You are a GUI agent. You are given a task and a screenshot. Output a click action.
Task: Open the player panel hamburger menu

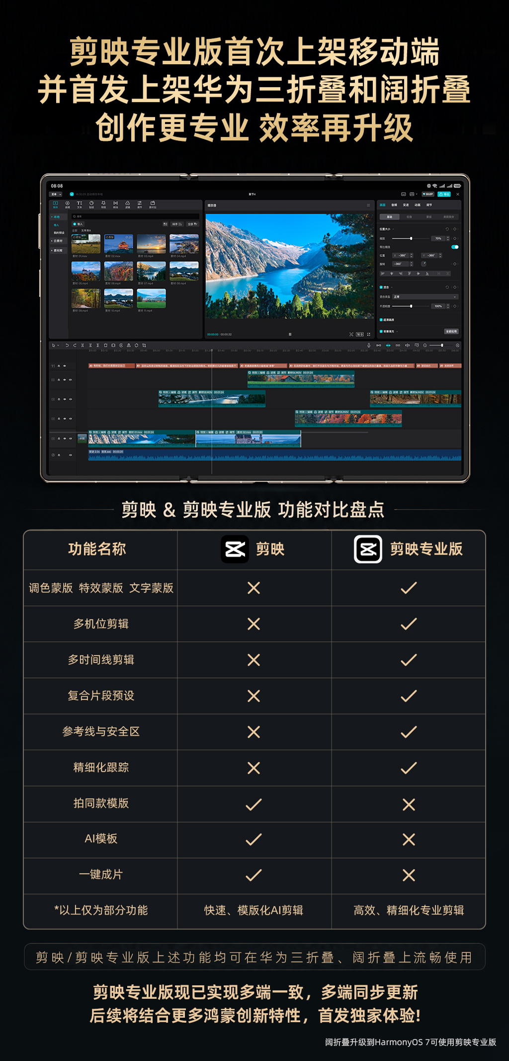[x=368, y=205]
